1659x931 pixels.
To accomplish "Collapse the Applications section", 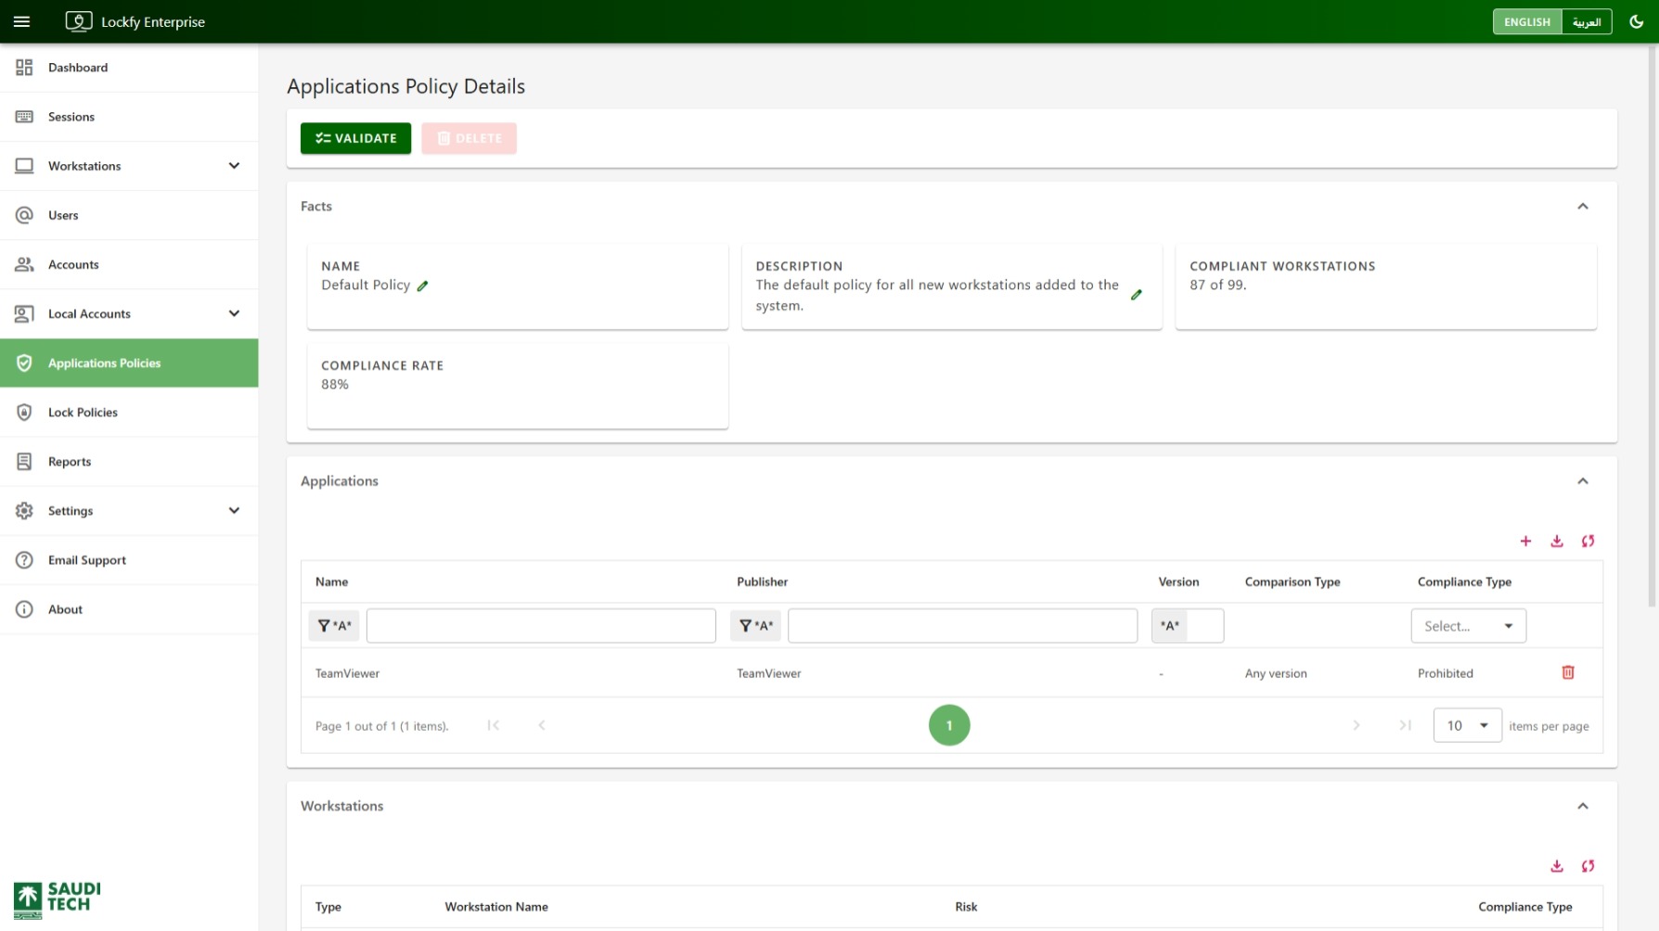I will pos(1583,480).
